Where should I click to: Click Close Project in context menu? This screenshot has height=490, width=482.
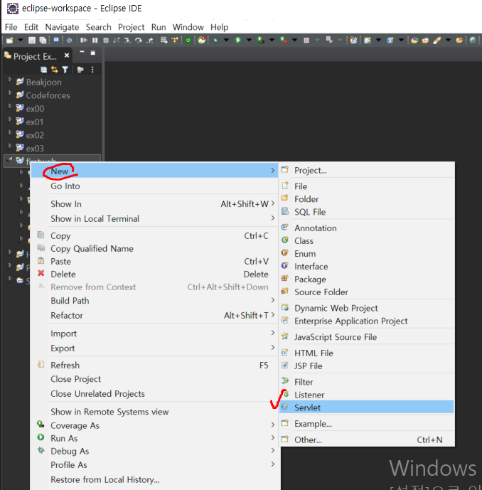(x=154, y=379)
